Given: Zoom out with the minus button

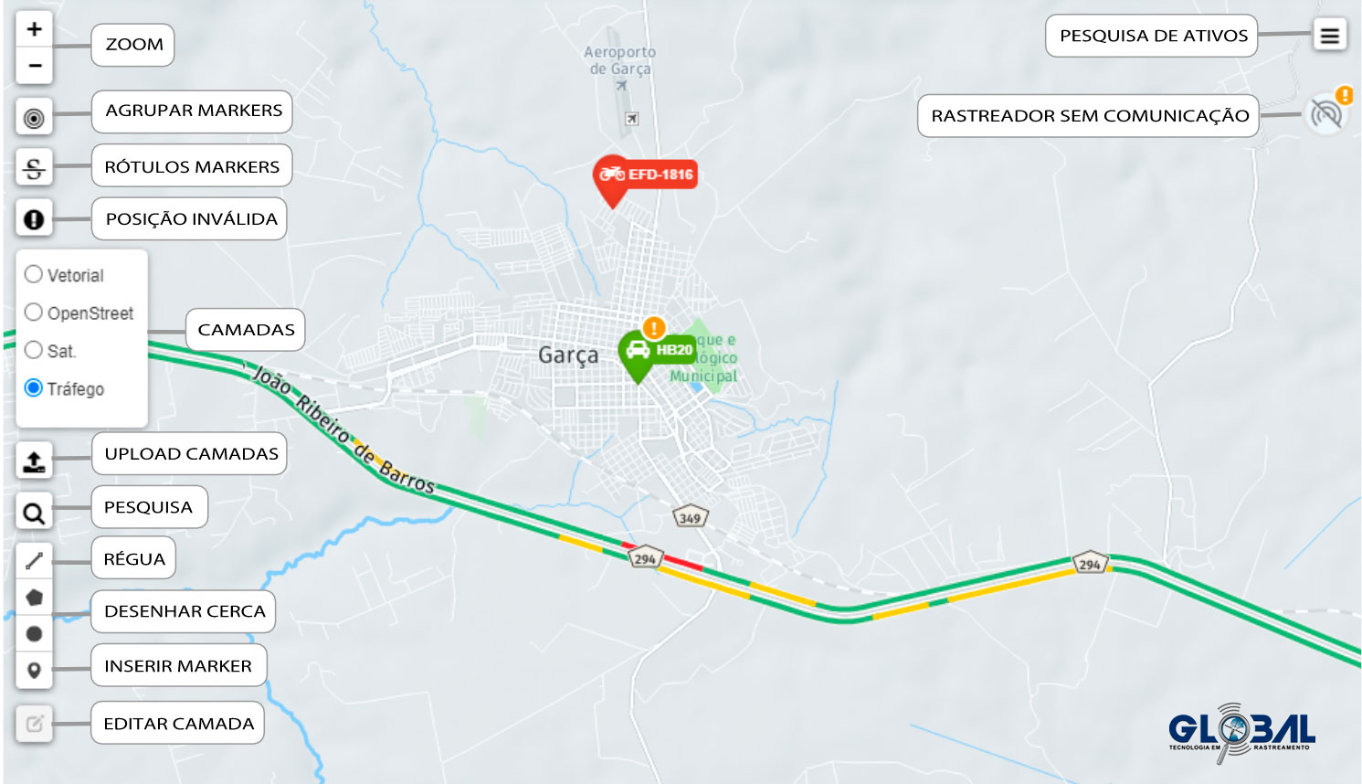Looking at the screenshot, I should click(x=34, y=66).
